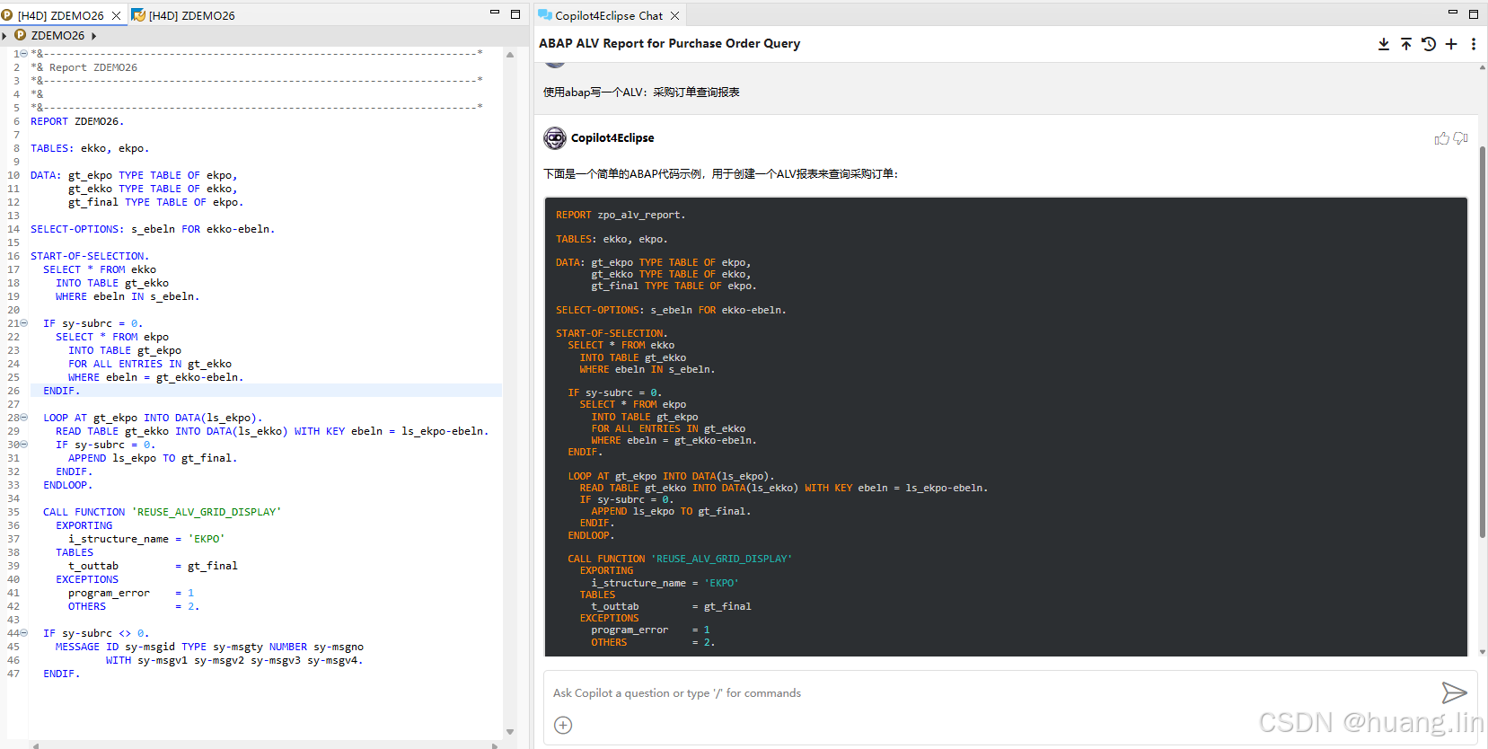Click editor vertical scrollbar down arrow
This screenshot has width=1488, height=749.
[510, 732]
